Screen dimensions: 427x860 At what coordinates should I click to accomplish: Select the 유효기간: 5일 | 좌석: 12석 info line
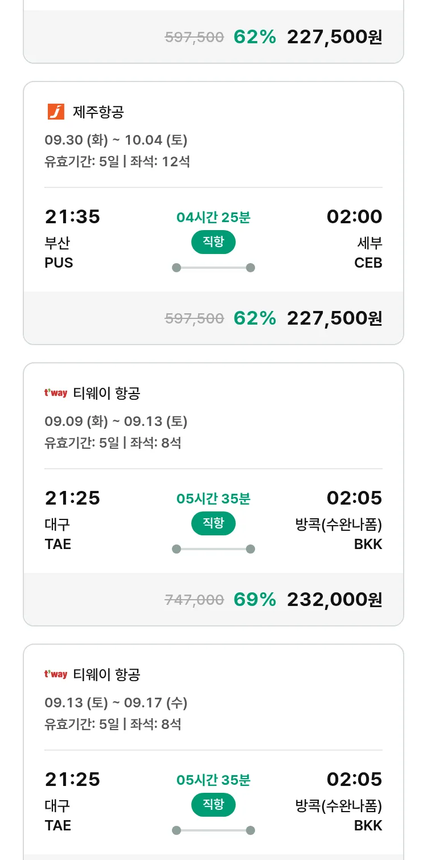(117, 162)
